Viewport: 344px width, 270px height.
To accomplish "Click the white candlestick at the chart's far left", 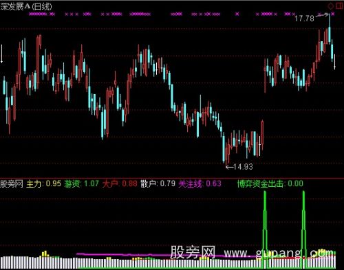I will (2, 54).
